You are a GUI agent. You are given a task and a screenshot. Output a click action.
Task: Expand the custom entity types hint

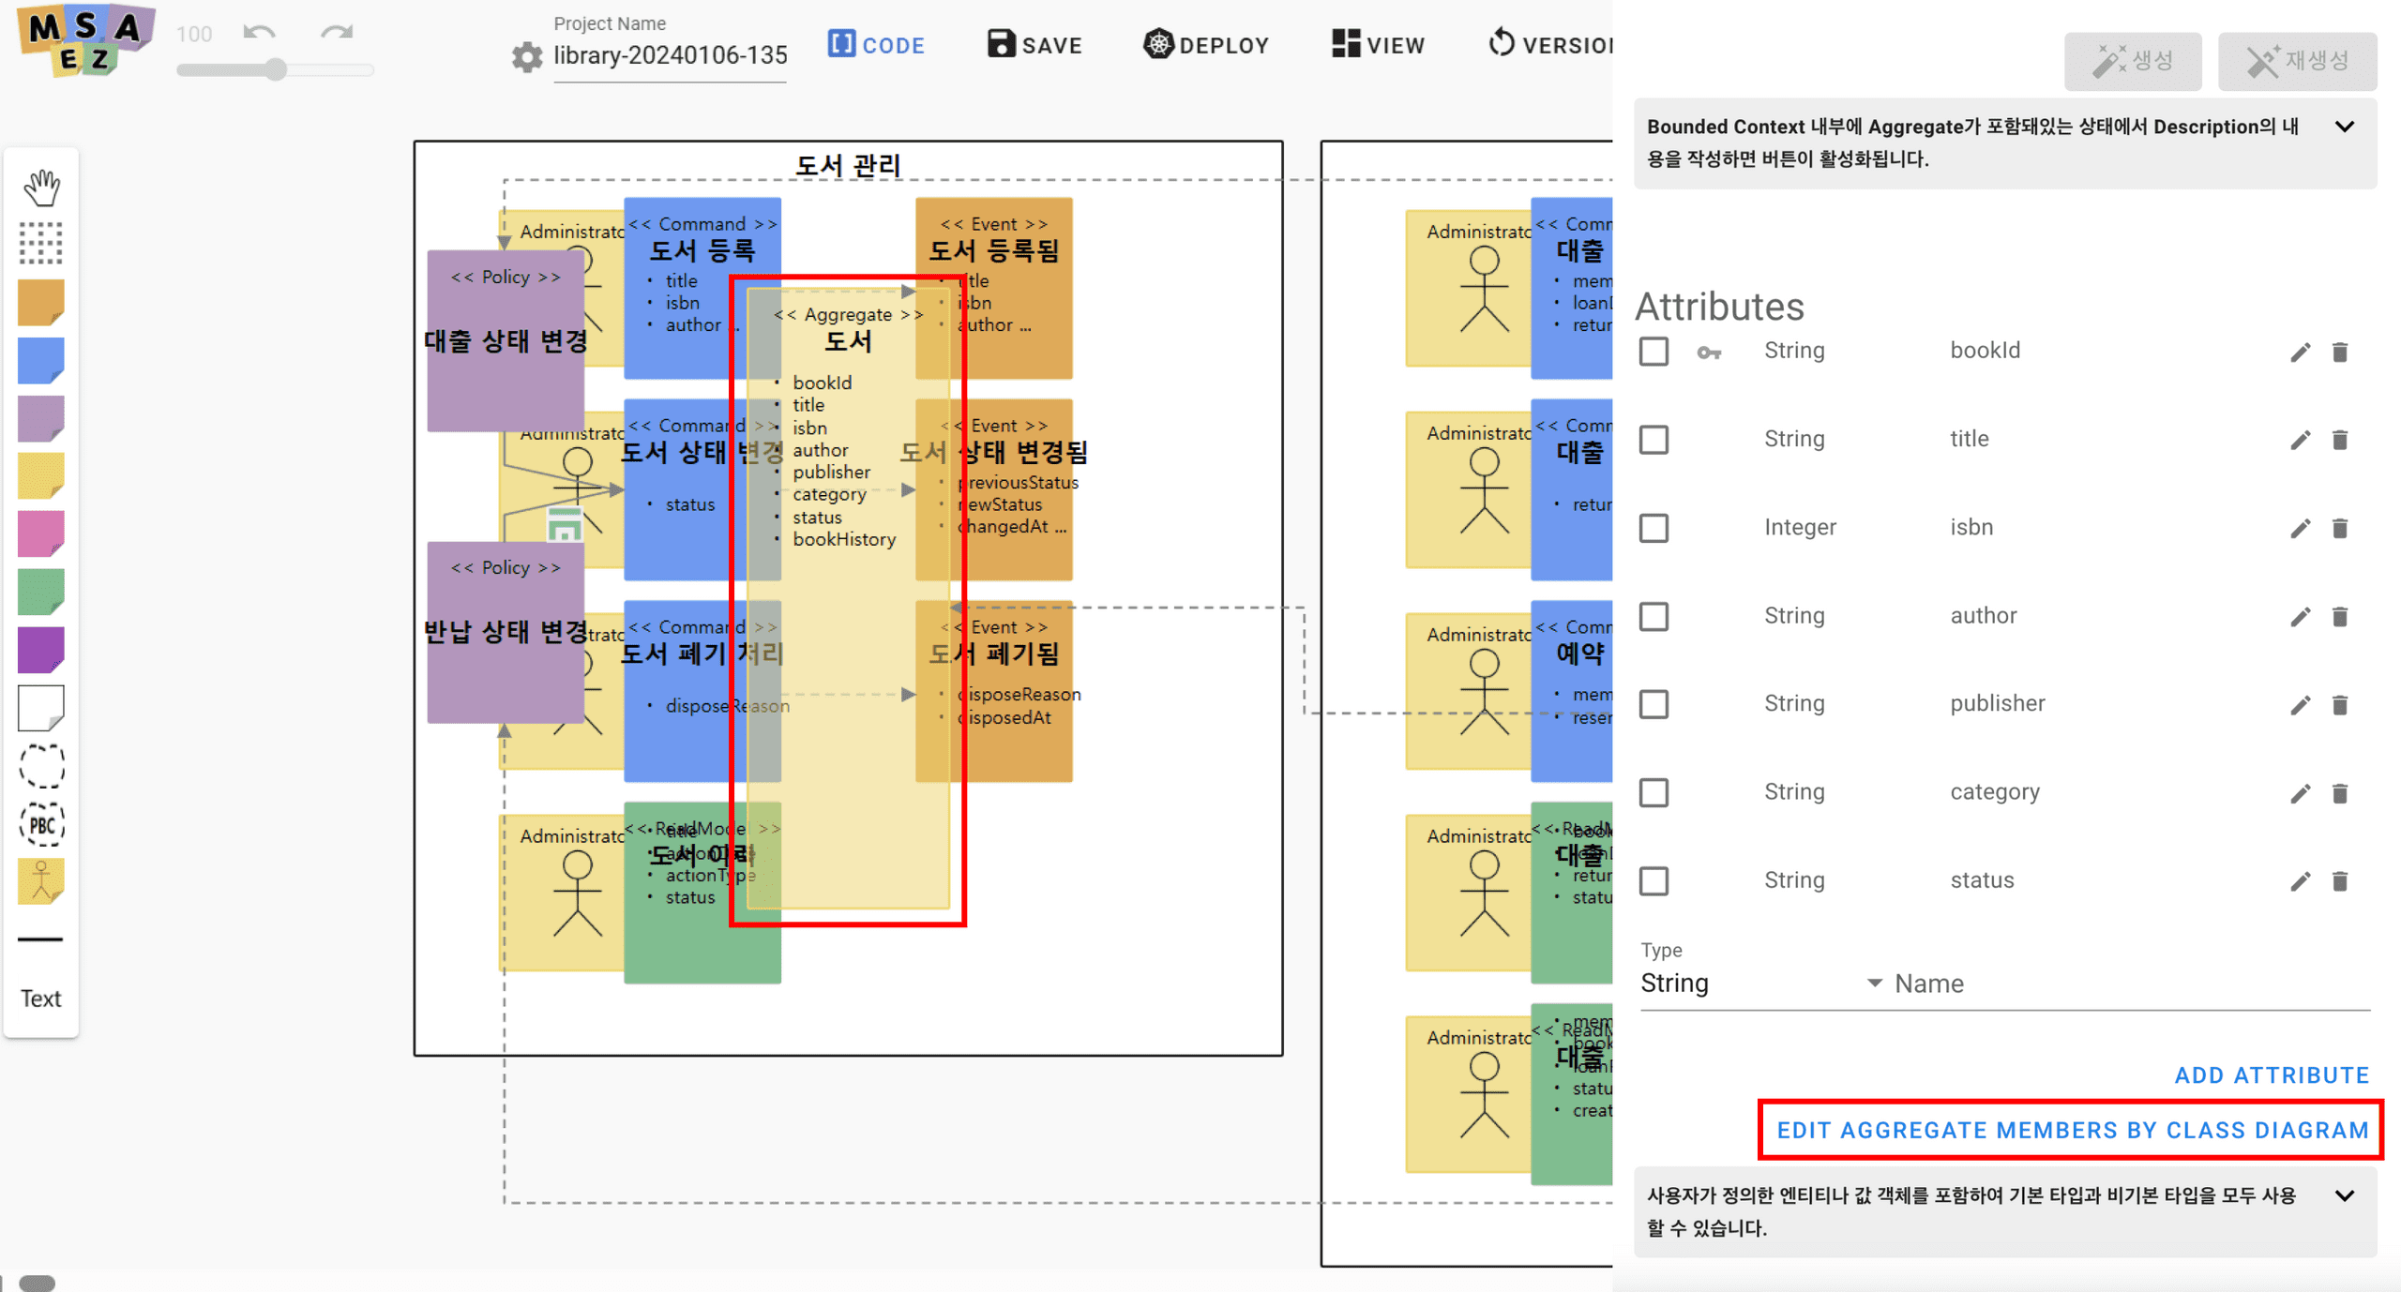(x=2345, y=1195)
